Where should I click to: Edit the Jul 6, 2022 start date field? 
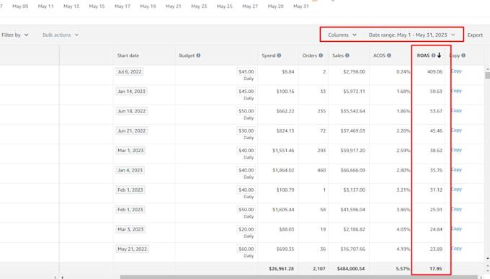[x=130, y=71]
